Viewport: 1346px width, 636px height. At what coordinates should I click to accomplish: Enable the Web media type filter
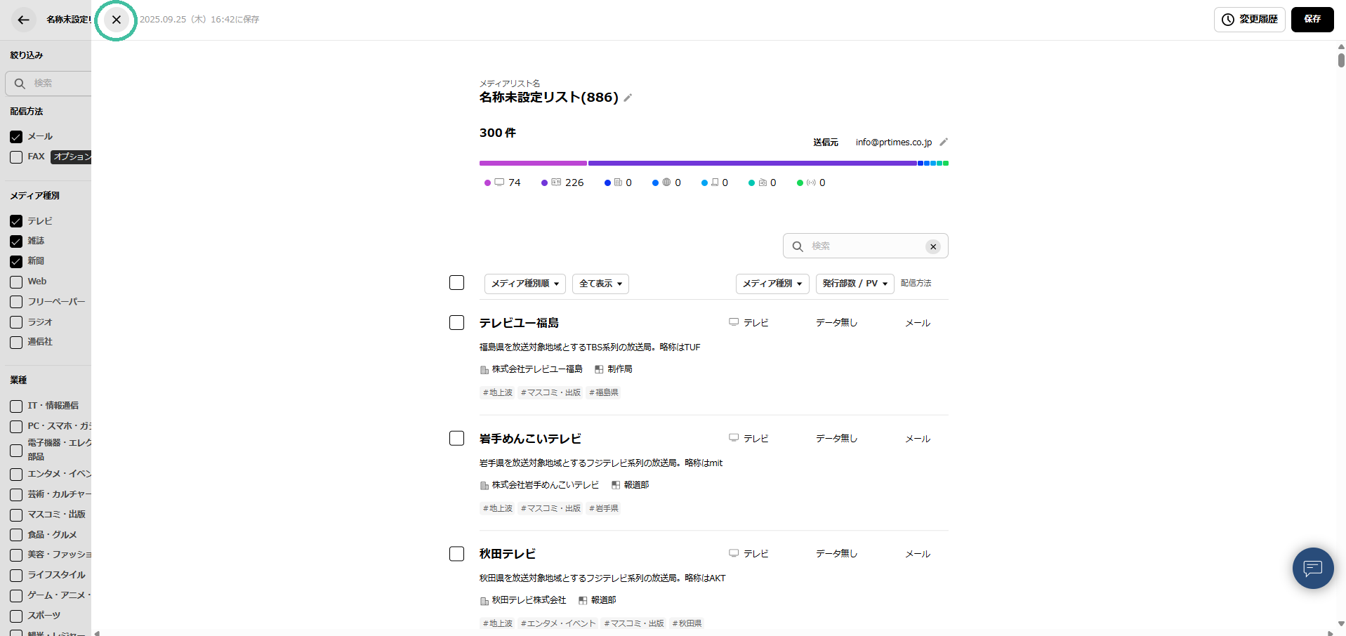point(16,282)
